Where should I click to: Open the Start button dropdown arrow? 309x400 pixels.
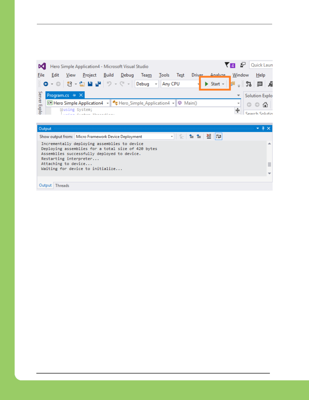[x=223, y=84]
